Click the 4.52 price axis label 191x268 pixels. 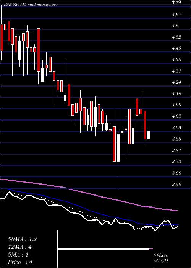coord(177,37)
